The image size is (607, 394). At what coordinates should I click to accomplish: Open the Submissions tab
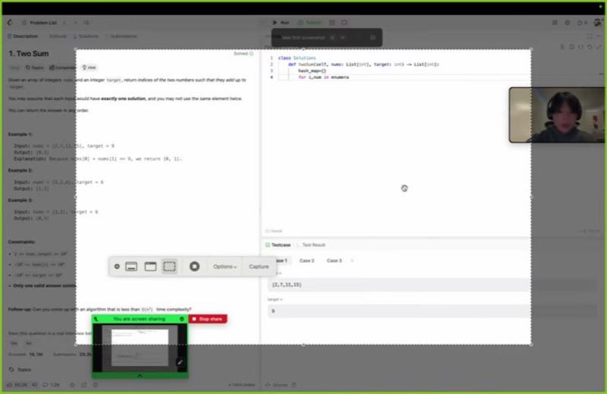click(x=121, y=36)
